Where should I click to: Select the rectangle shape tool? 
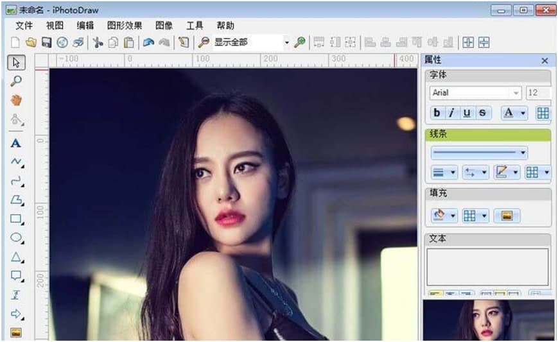[x=17, y=219]
